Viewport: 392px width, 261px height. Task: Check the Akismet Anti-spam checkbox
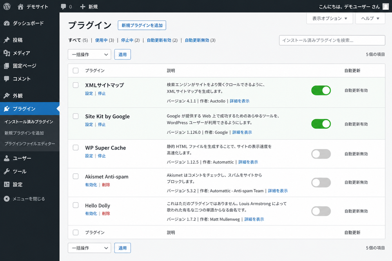[76, 176]
